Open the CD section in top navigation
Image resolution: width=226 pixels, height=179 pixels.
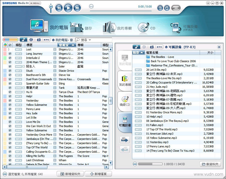tap(146, 27)
